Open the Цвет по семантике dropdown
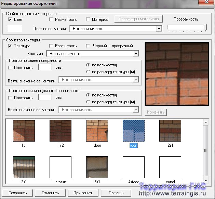 [158, 29]
